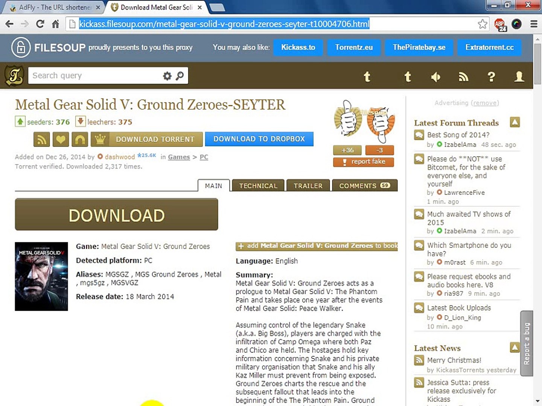542x406 pixels.
Task: Open LawrenceFive user profile
Action: 464,192
